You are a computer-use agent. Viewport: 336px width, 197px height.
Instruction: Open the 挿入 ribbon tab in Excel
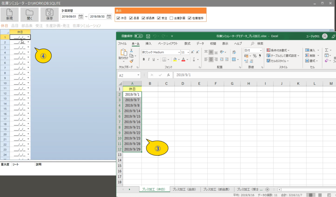(148, 44)
